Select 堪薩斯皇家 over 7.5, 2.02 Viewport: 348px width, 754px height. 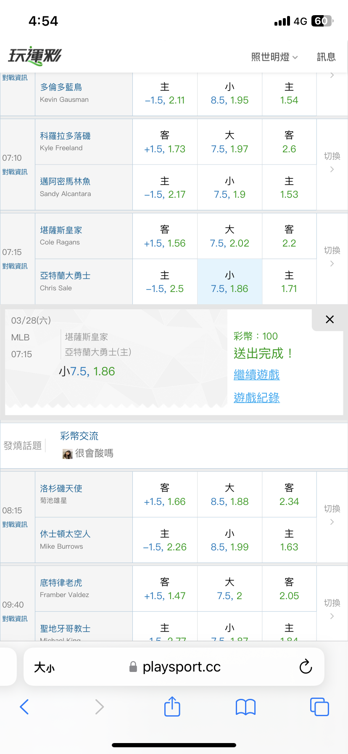(229, 236)
